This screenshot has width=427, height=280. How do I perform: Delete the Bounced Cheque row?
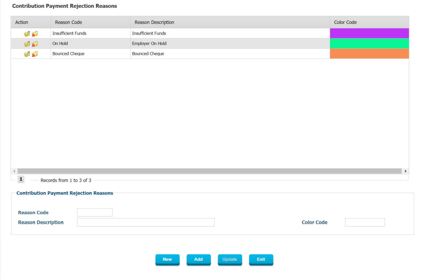coord(35,54)
